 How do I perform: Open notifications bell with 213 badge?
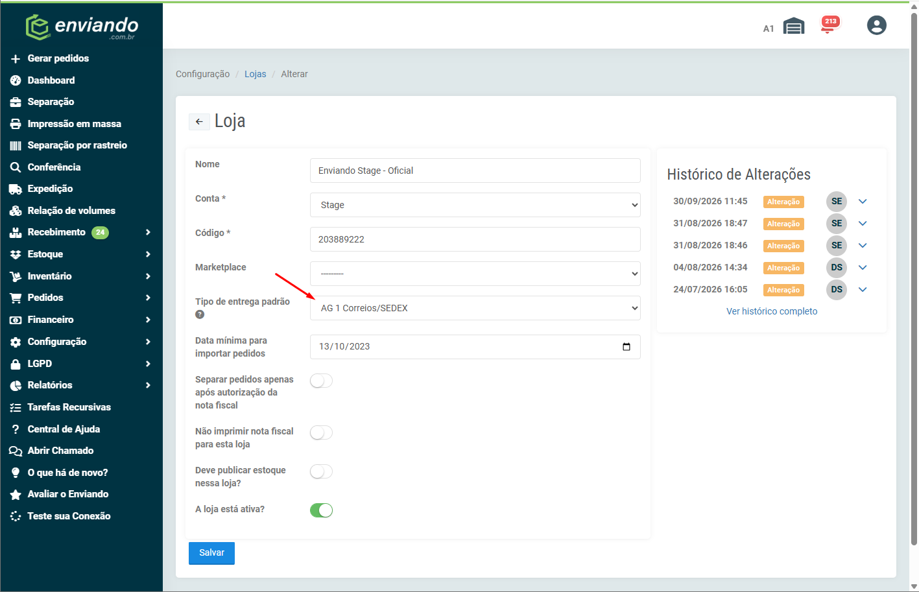[x=829, y=25]
